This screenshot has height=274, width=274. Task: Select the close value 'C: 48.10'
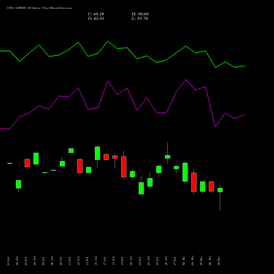(x=96, y=14)
